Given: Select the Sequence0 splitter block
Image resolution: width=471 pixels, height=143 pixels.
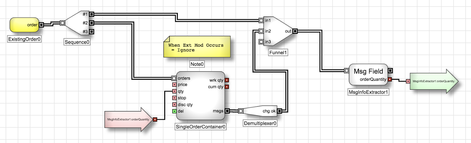Looking at the screenshot, I should [77, 23].
